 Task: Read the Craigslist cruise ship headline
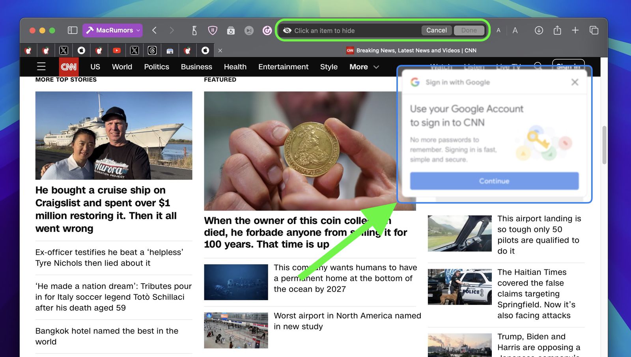coord(106,209)
